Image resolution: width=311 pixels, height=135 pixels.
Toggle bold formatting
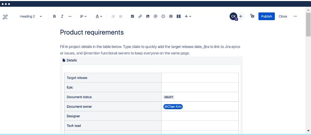[x=54, y=16]
